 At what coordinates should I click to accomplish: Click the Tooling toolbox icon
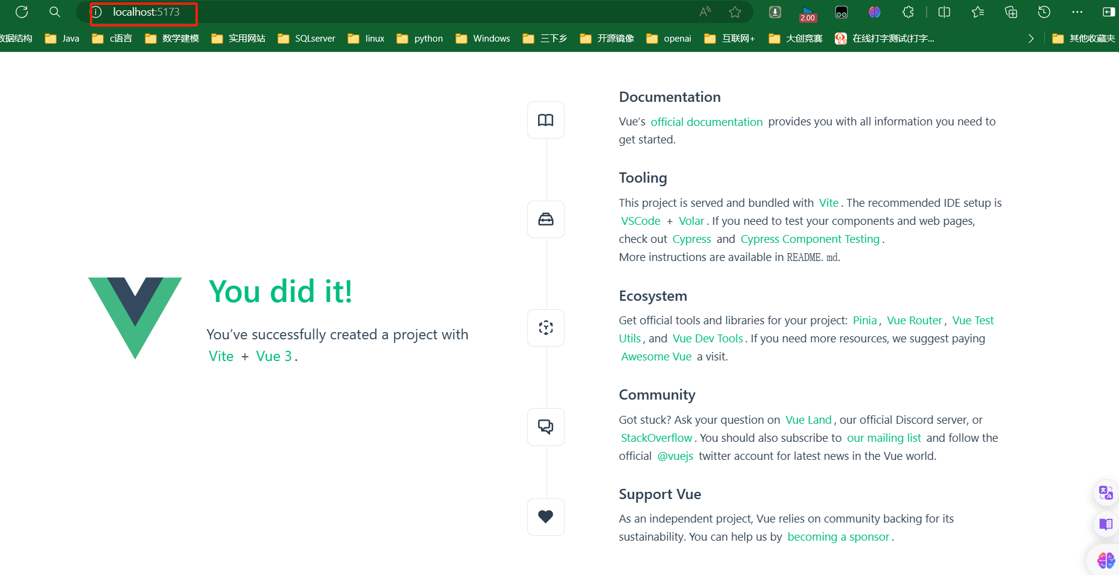click(x=546, y=219)
